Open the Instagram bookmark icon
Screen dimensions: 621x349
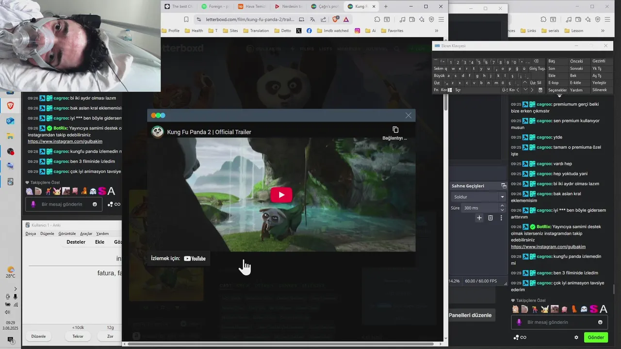[358, 31]
